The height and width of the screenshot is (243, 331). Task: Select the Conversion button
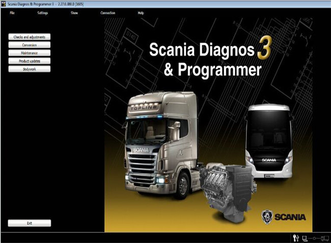(x=30, y=45)
